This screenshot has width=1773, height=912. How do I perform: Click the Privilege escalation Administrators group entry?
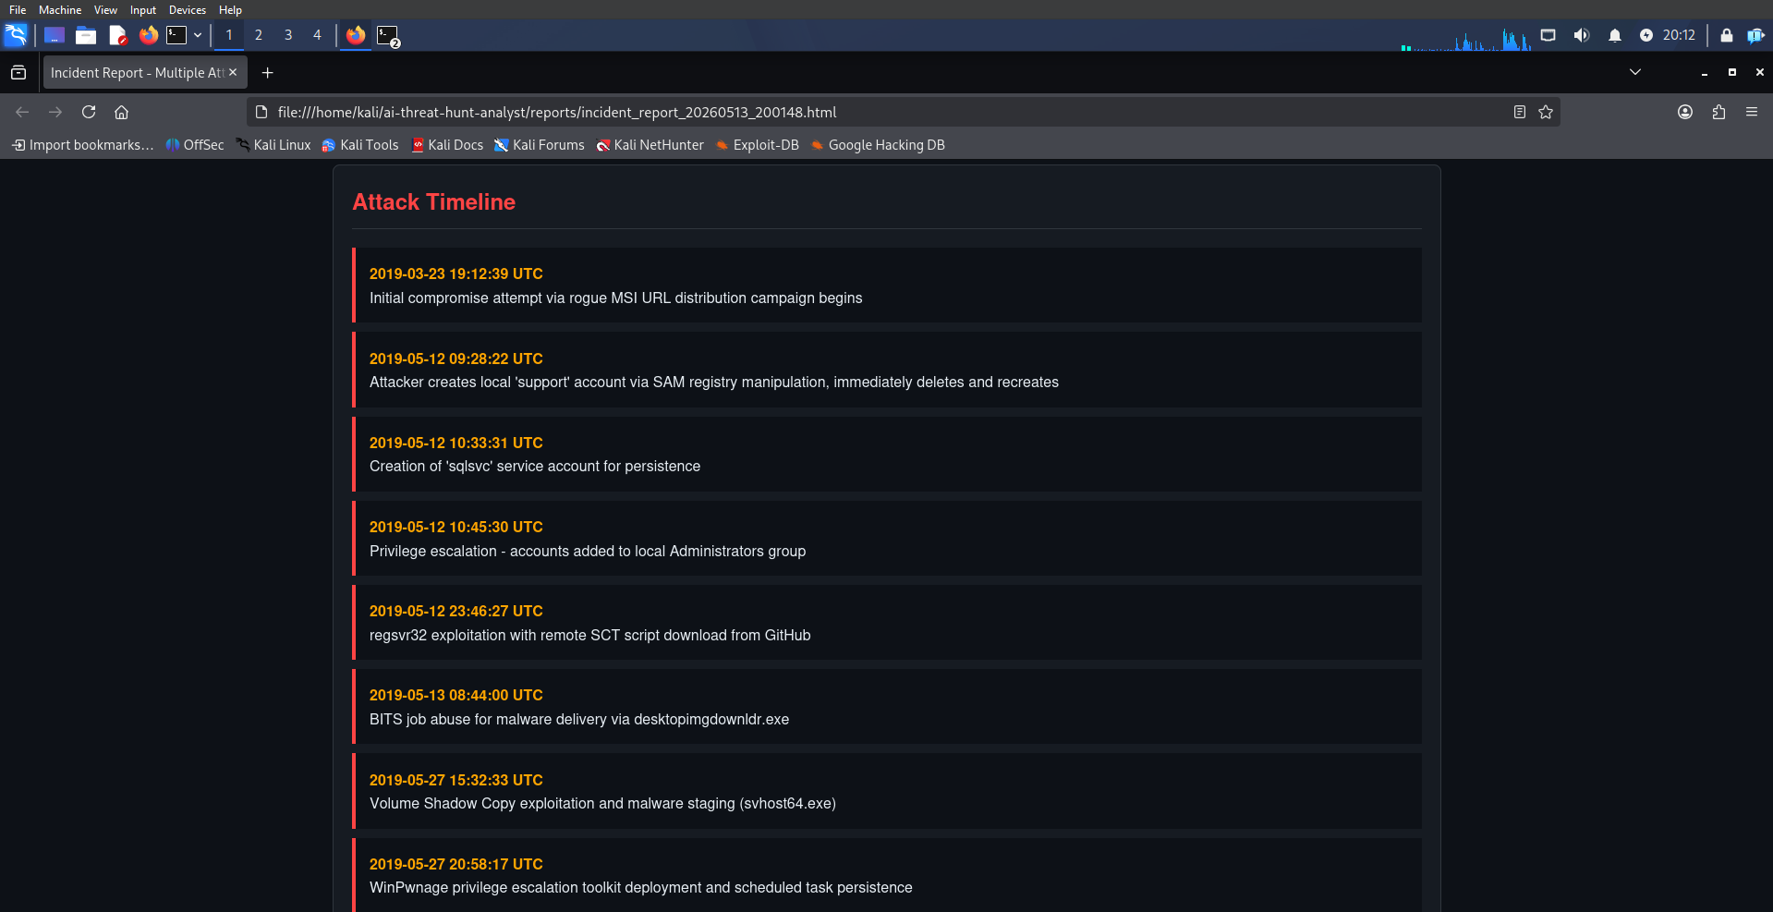588,552
